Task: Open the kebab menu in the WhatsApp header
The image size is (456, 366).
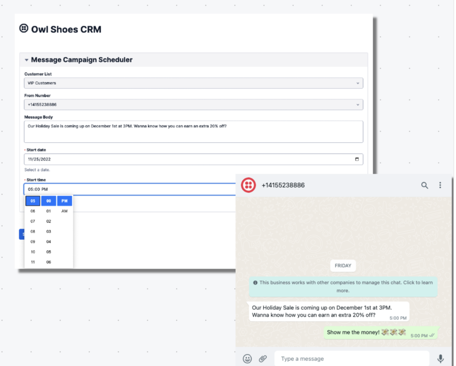Action: pyautogui.click(x=440, y=185)
